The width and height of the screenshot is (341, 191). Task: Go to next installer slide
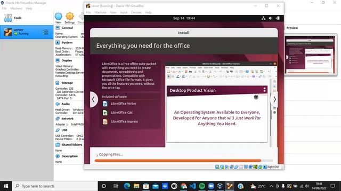(x=274, y=99)
